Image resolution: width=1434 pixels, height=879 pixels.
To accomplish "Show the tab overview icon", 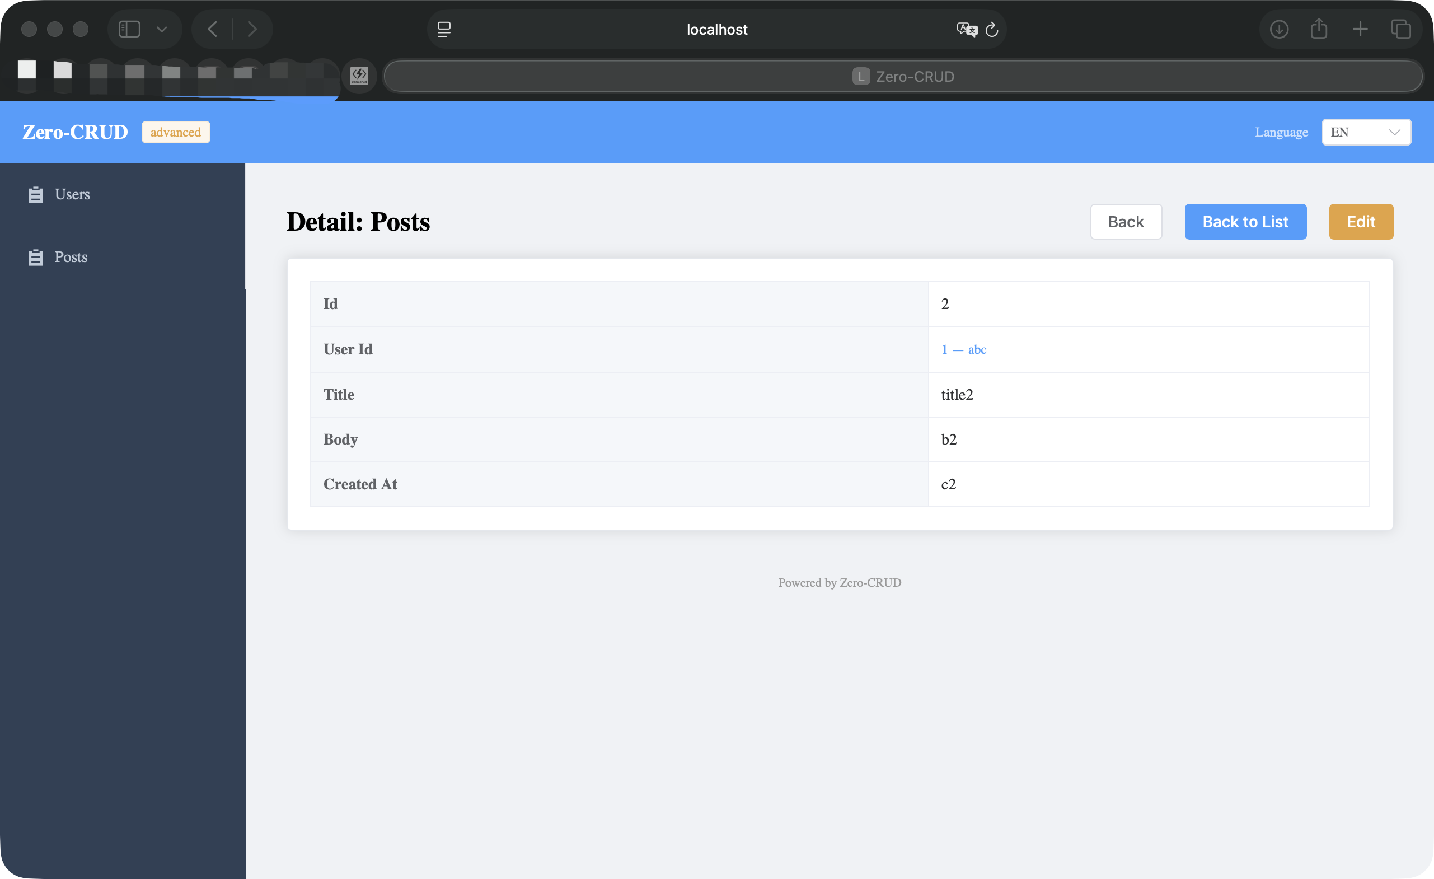I will tap(1401, 29).
